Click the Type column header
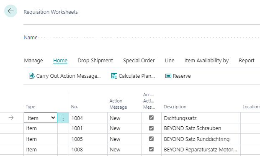 click(31, 107)
